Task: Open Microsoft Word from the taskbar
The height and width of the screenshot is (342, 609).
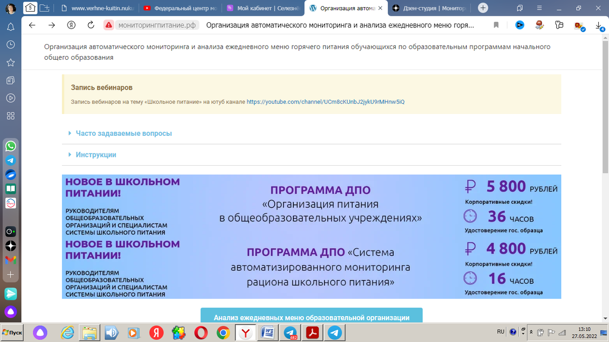Action: 267,333
